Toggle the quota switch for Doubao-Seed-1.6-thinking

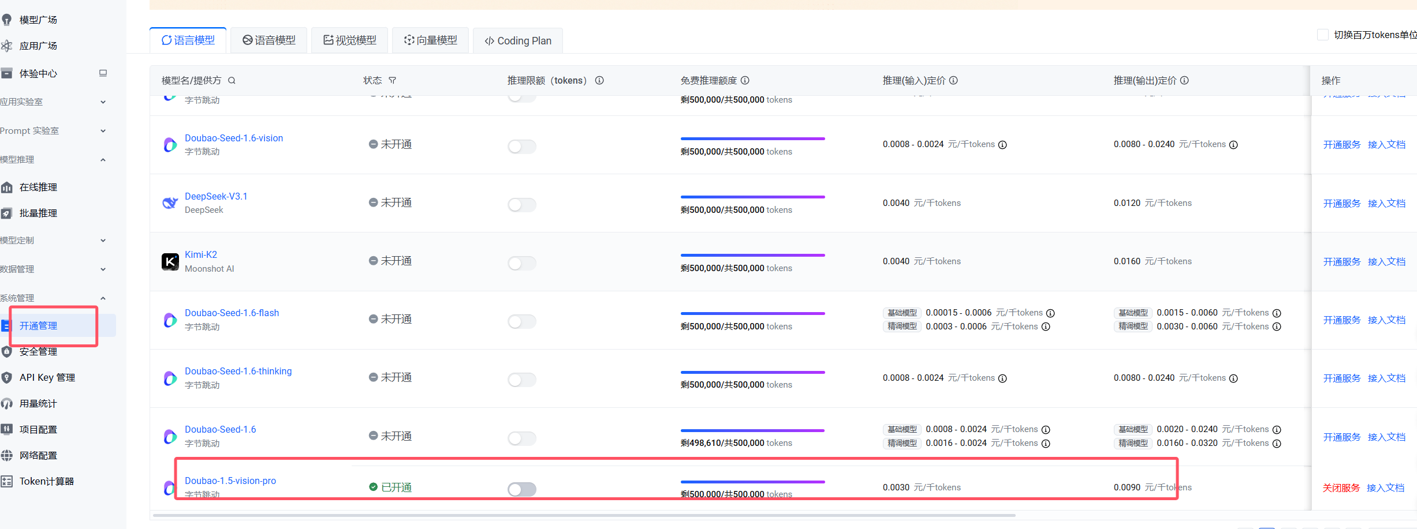[522, 380]
